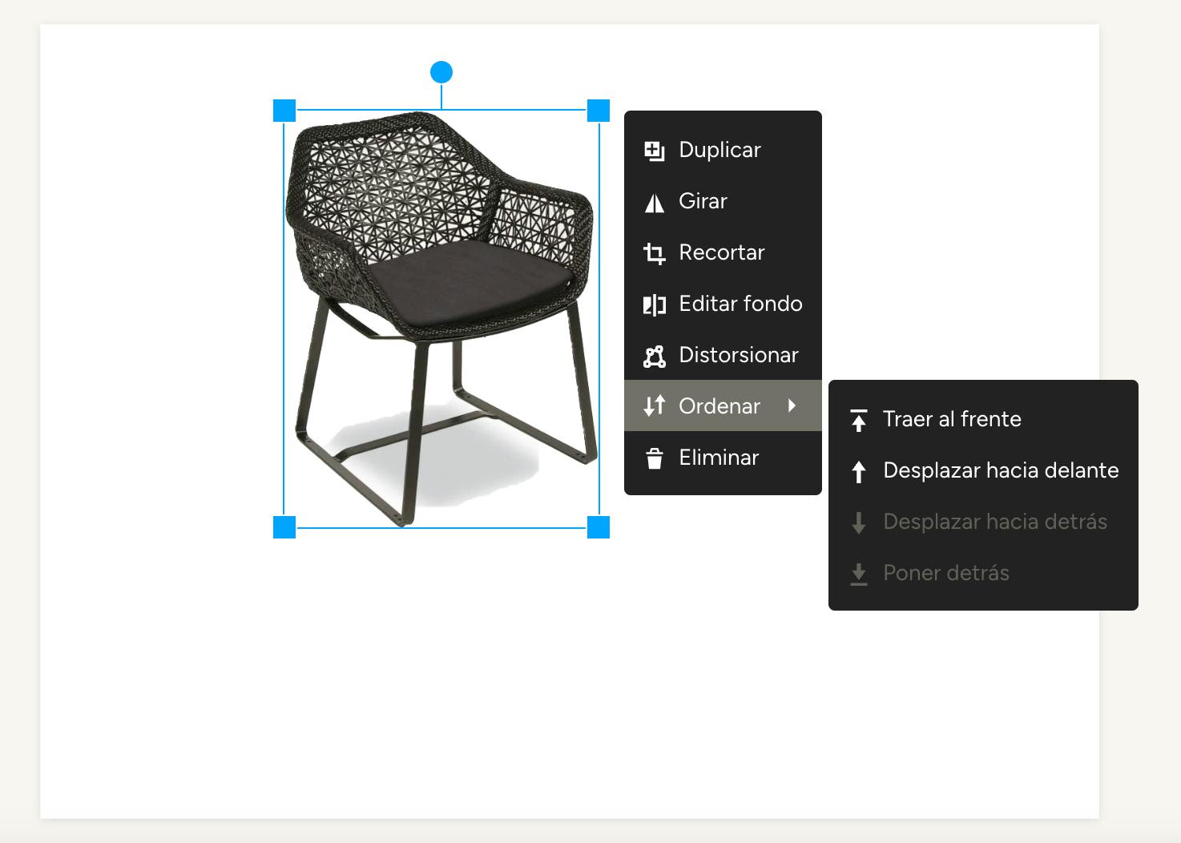Image resolution: width=1181 pixels, height=843 pixels.
Task: Select Desplazar hacia delante
Action: click(1001, 470)
